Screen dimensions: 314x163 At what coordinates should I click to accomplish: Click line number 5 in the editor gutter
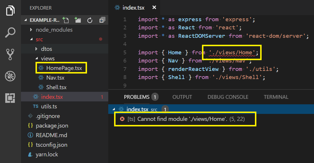pyautogui.click(x=125, y=53)
